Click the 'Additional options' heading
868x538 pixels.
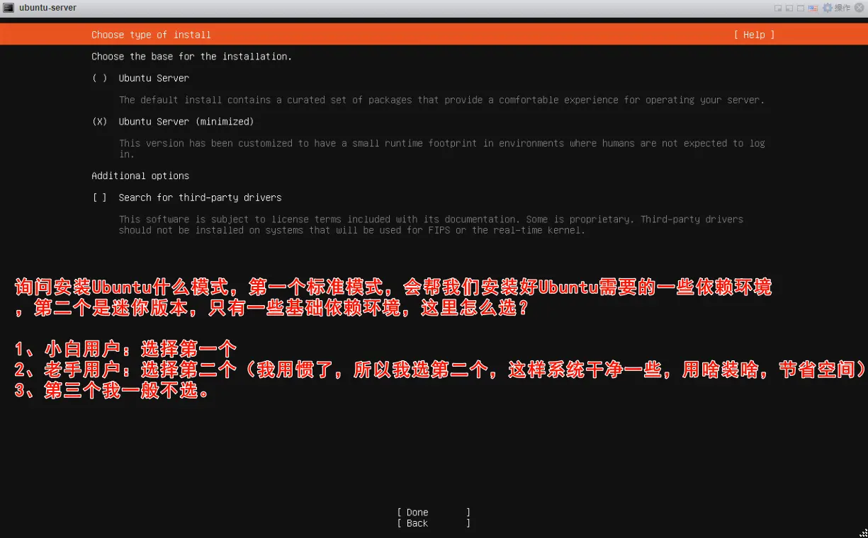(140, 176)
